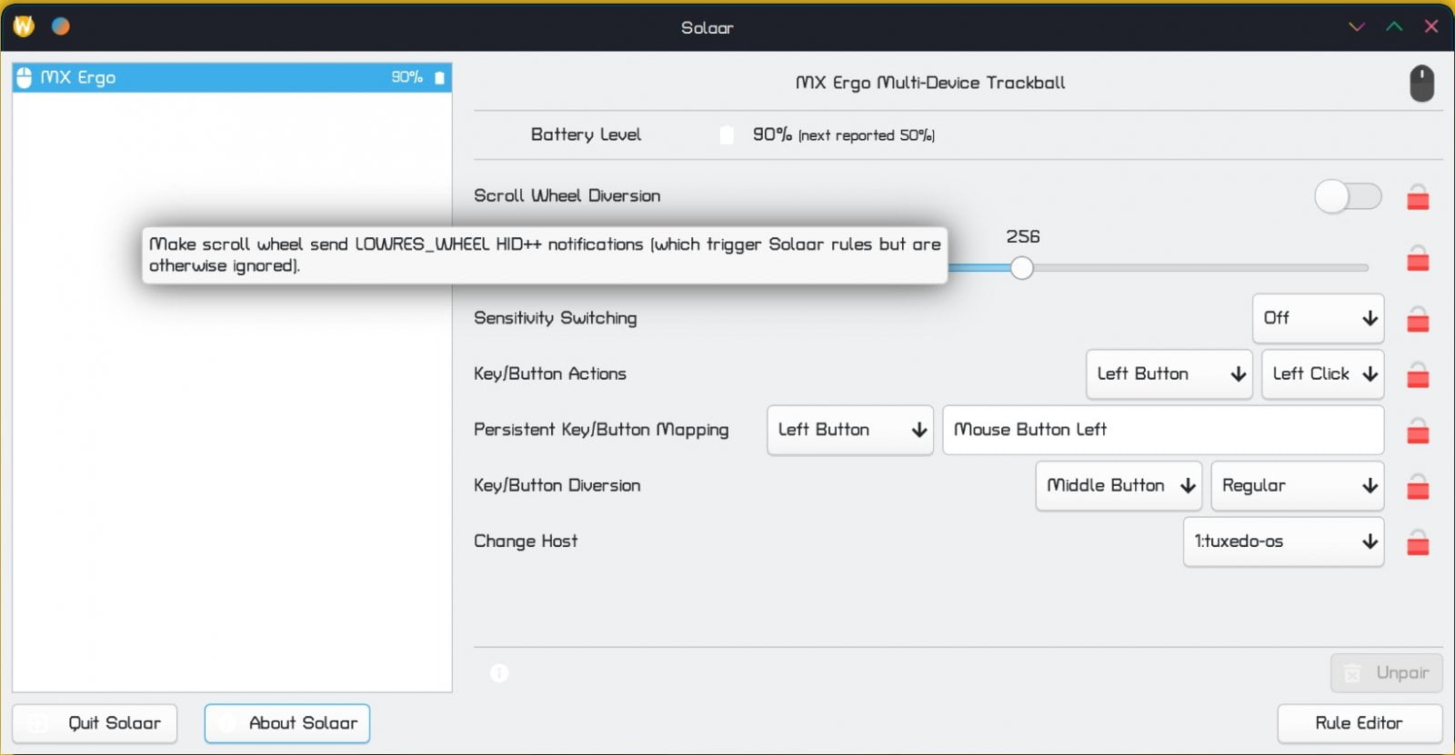Click the lock icon beside the 256 slider

(x=1418, y=258)
